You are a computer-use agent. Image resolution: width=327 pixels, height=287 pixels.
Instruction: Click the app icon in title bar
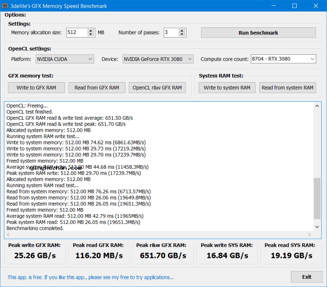pos(5,6)
